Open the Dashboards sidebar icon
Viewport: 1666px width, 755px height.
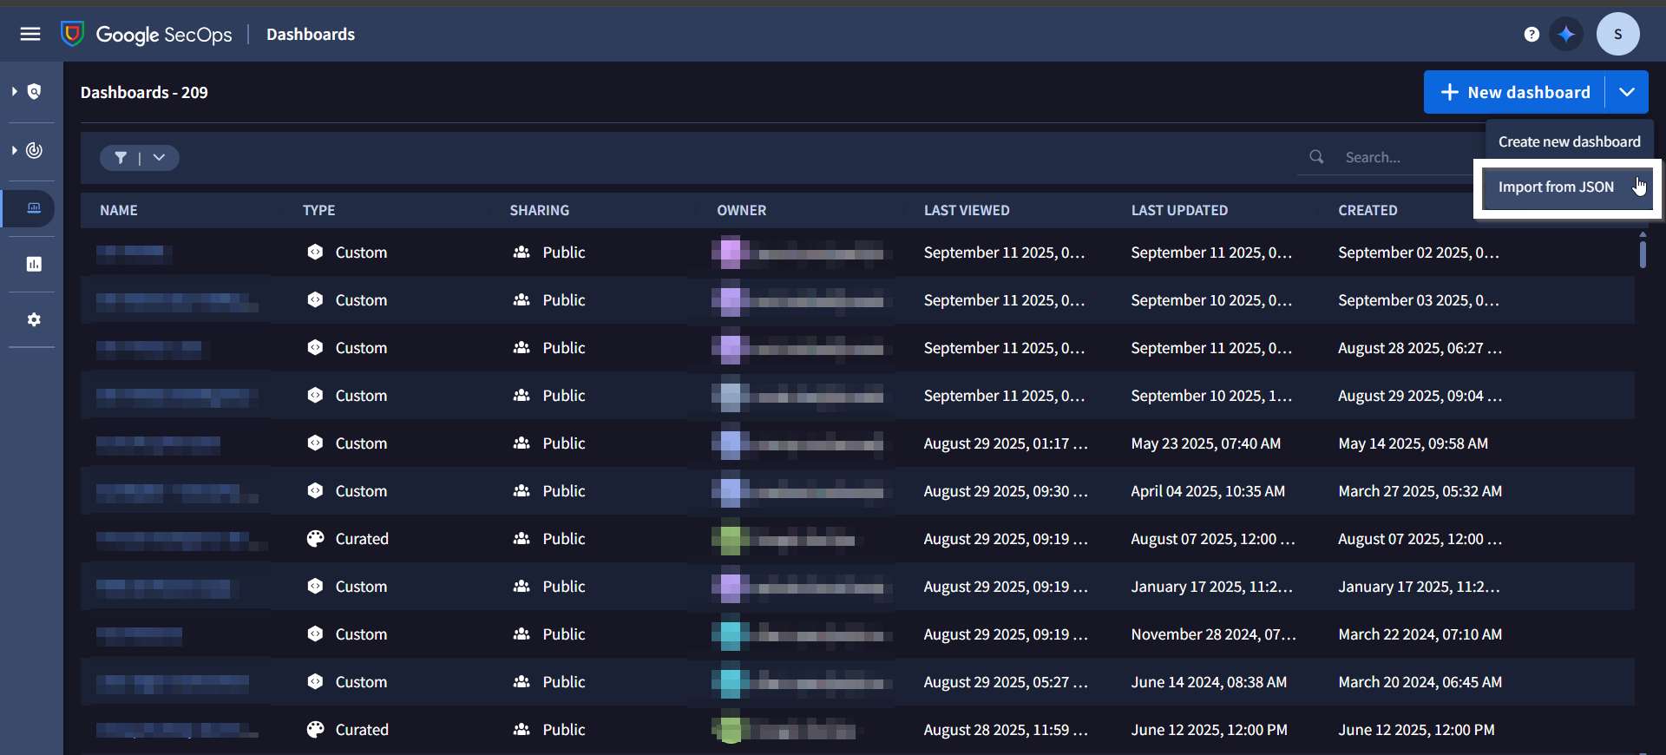(34, 208)
